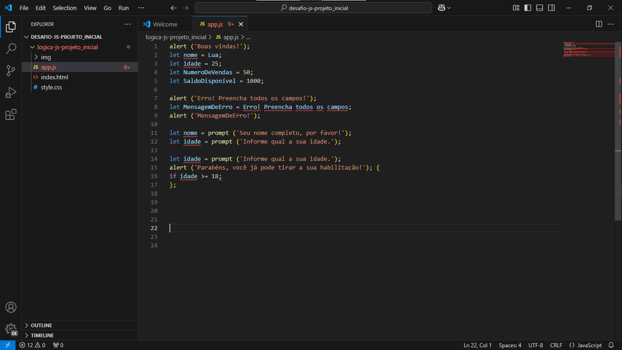Viewport: 622px width, 350px height.
Task: Open the notifications bell icon
Action: click(611, 345)
